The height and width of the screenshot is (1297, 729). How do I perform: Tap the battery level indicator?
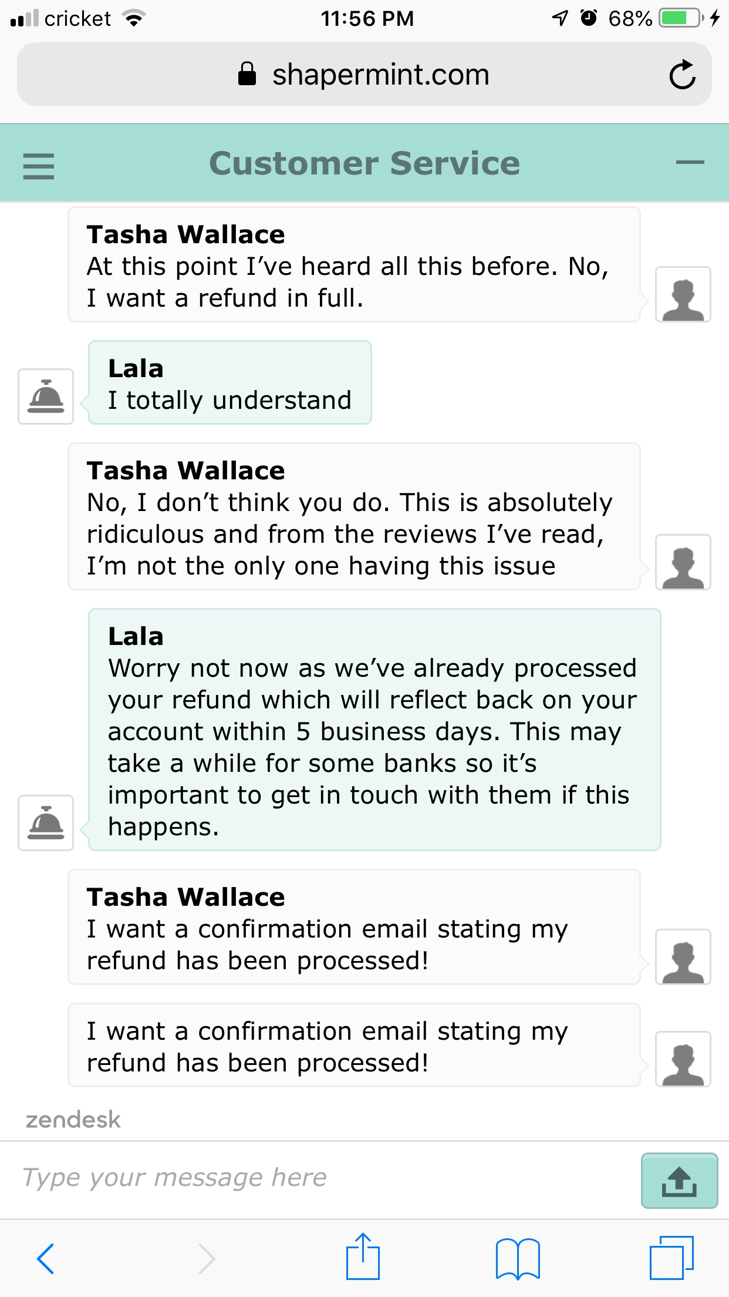[x=680, y=18]
